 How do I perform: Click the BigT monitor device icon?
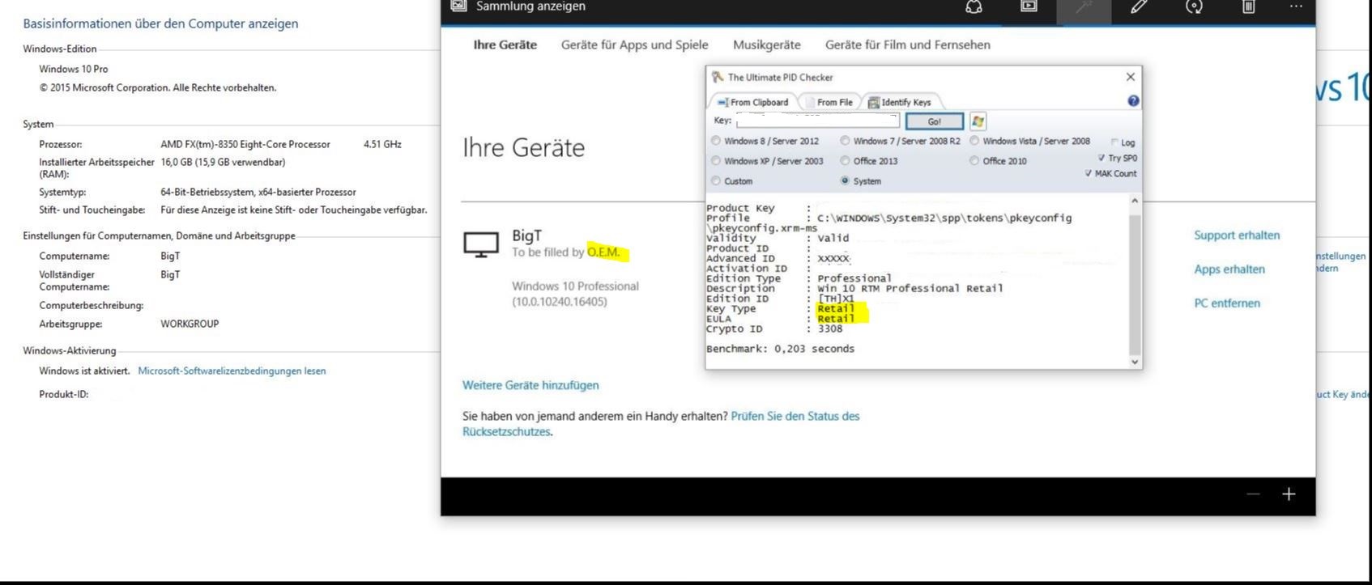coord(480,244)
